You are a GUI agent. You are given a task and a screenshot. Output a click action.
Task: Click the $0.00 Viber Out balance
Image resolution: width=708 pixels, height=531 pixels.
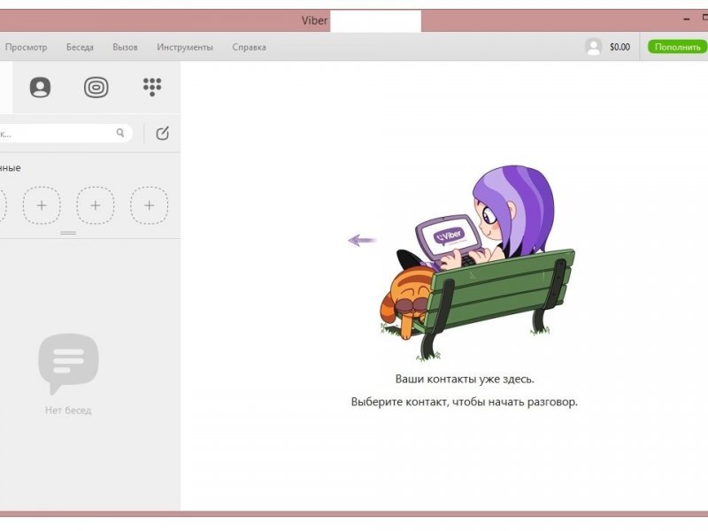coord(619,47)
